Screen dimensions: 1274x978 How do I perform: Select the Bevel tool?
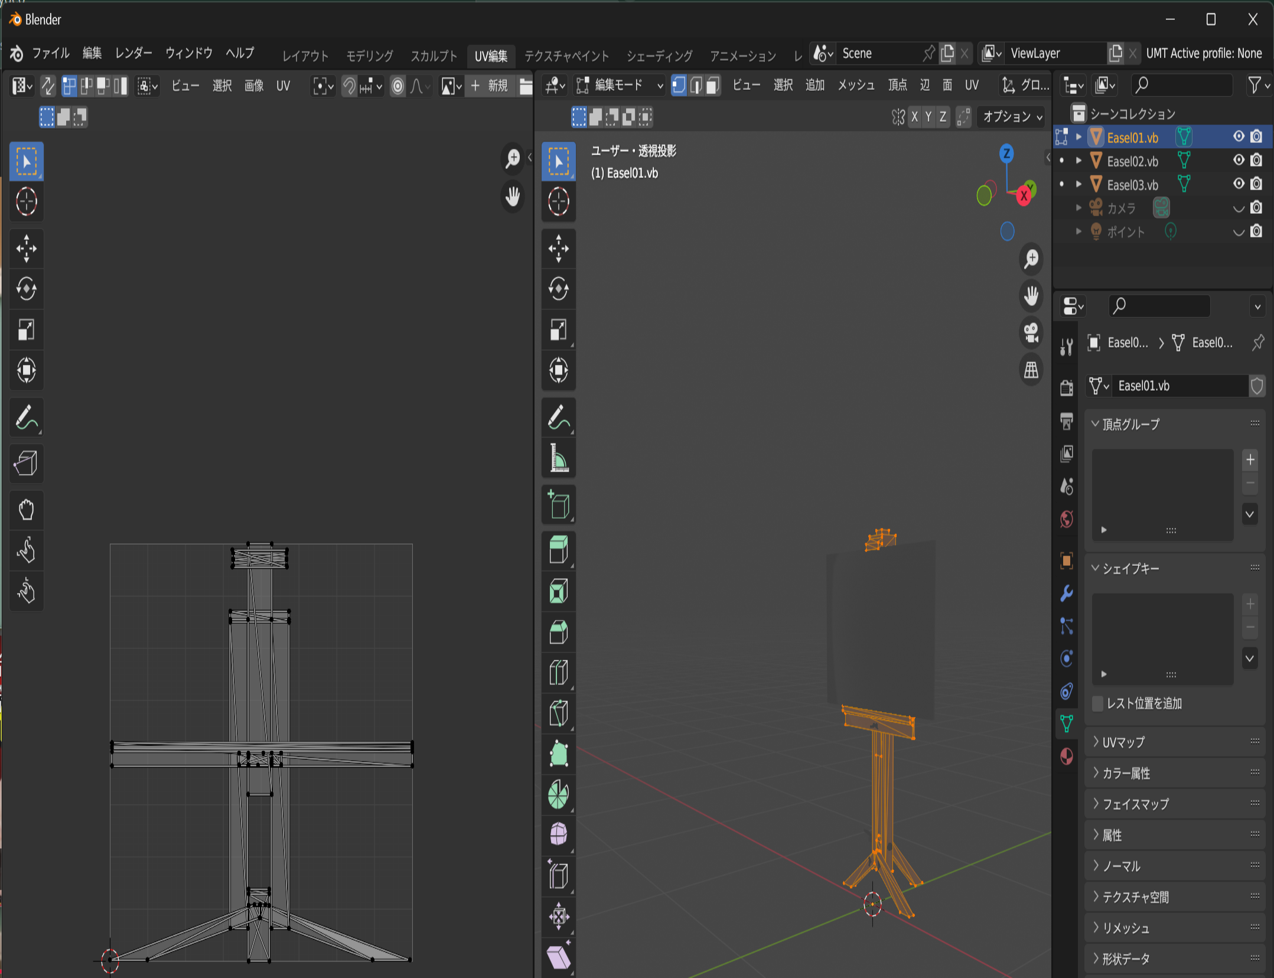click(x=559, y=631)
